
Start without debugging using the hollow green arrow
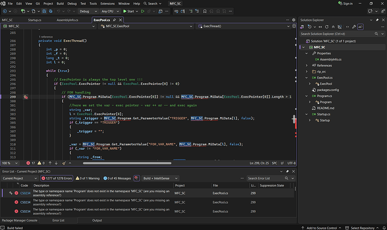point(142,11)
